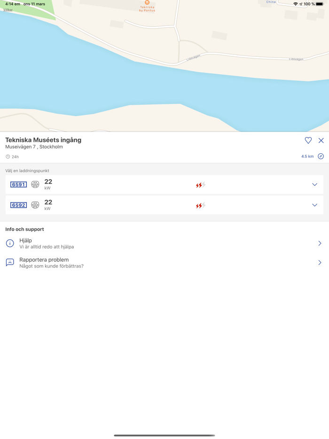
Task: Close the Tekniska Muséets ingång panel
Action: (321, 141)
